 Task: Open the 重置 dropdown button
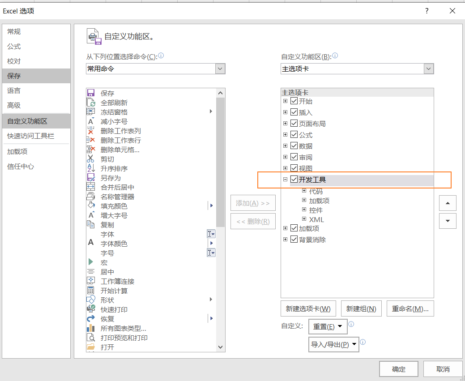328,326
